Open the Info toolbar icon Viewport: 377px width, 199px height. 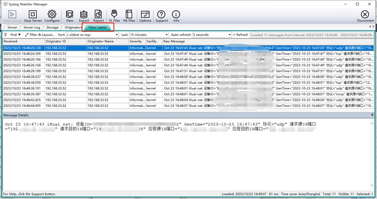[x=176, y=16]
